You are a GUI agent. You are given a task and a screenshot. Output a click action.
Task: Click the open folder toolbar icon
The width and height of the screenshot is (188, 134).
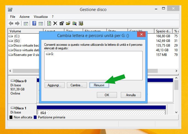coord(68,23)
